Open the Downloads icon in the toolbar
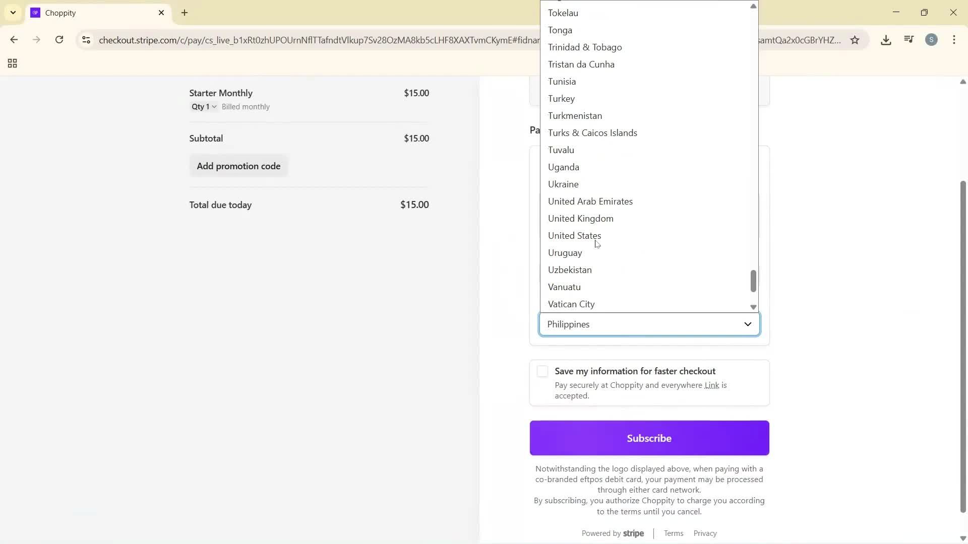This screenshot has width=968, height=544. (886, 40)
